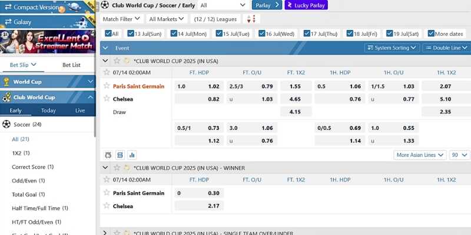Click the soccer ball icon beside Soccer (24)

tap(6, 124)
